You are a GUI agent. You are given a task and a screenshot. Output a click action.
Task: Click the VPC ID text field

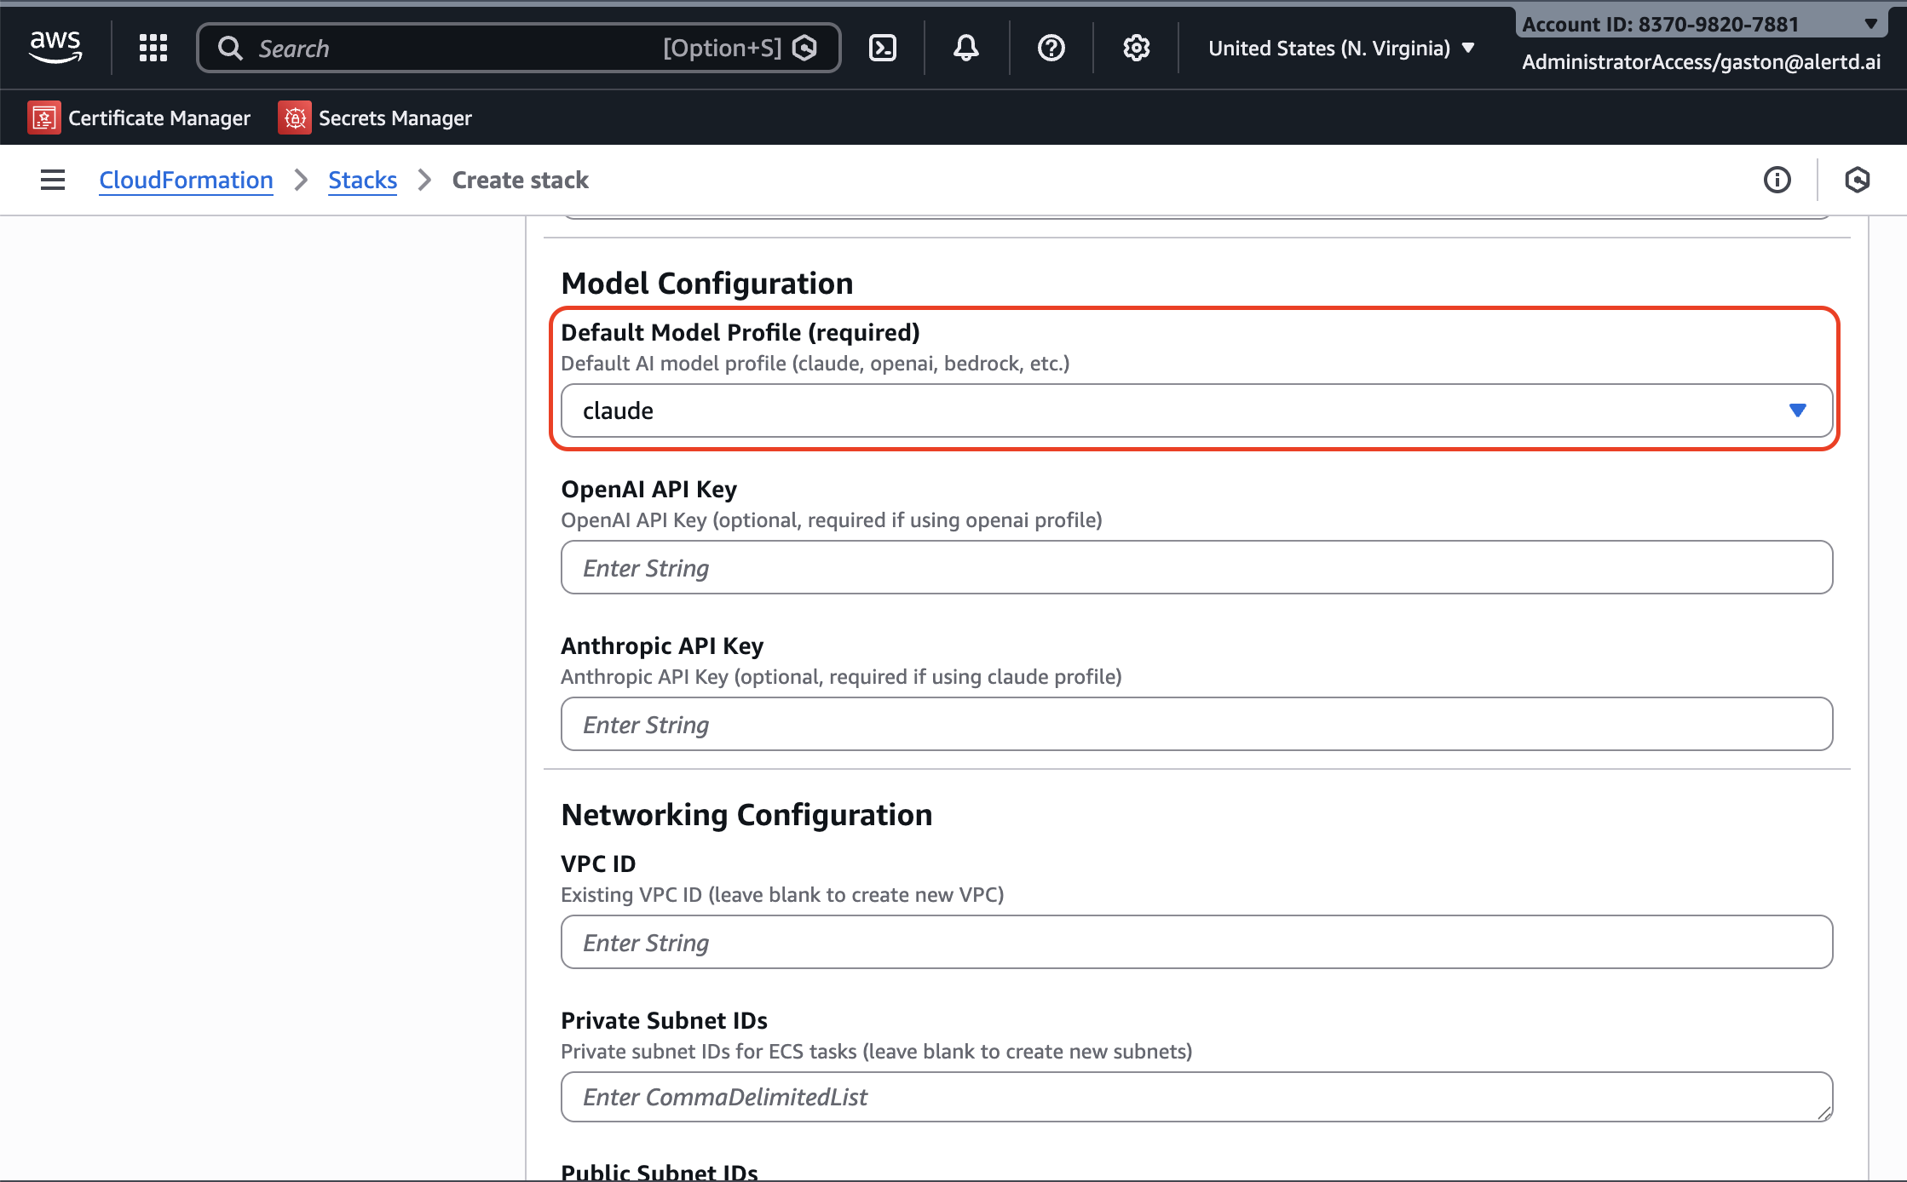[1196, 942]
